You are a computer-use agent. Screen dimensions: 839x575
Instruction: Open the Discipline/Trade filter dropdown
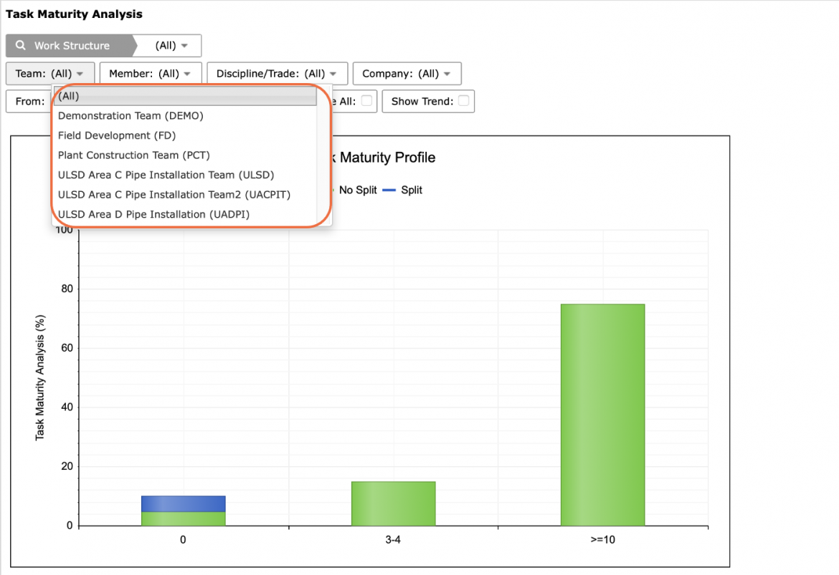(278, 73)
